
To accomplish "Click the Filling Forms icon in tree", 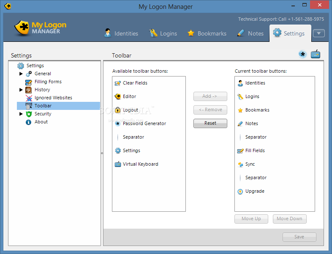I will tap(29, 82).
